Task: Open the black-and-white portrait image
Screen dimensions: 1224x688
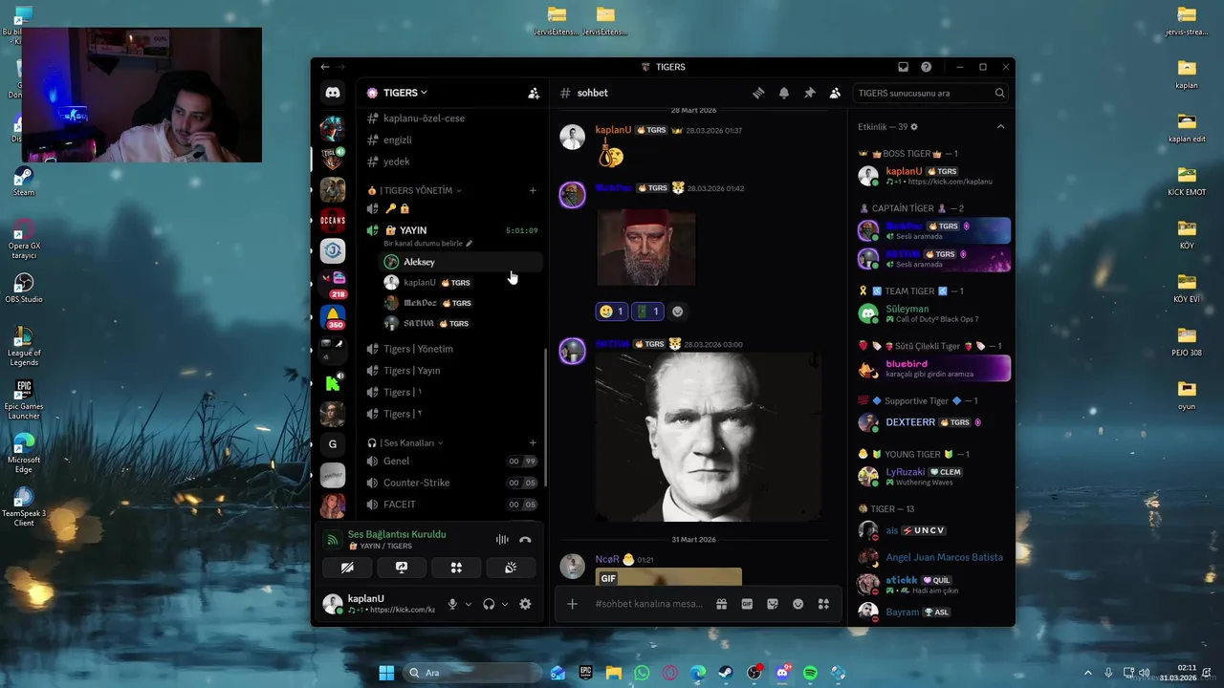Action: click(x=709, y=438)
